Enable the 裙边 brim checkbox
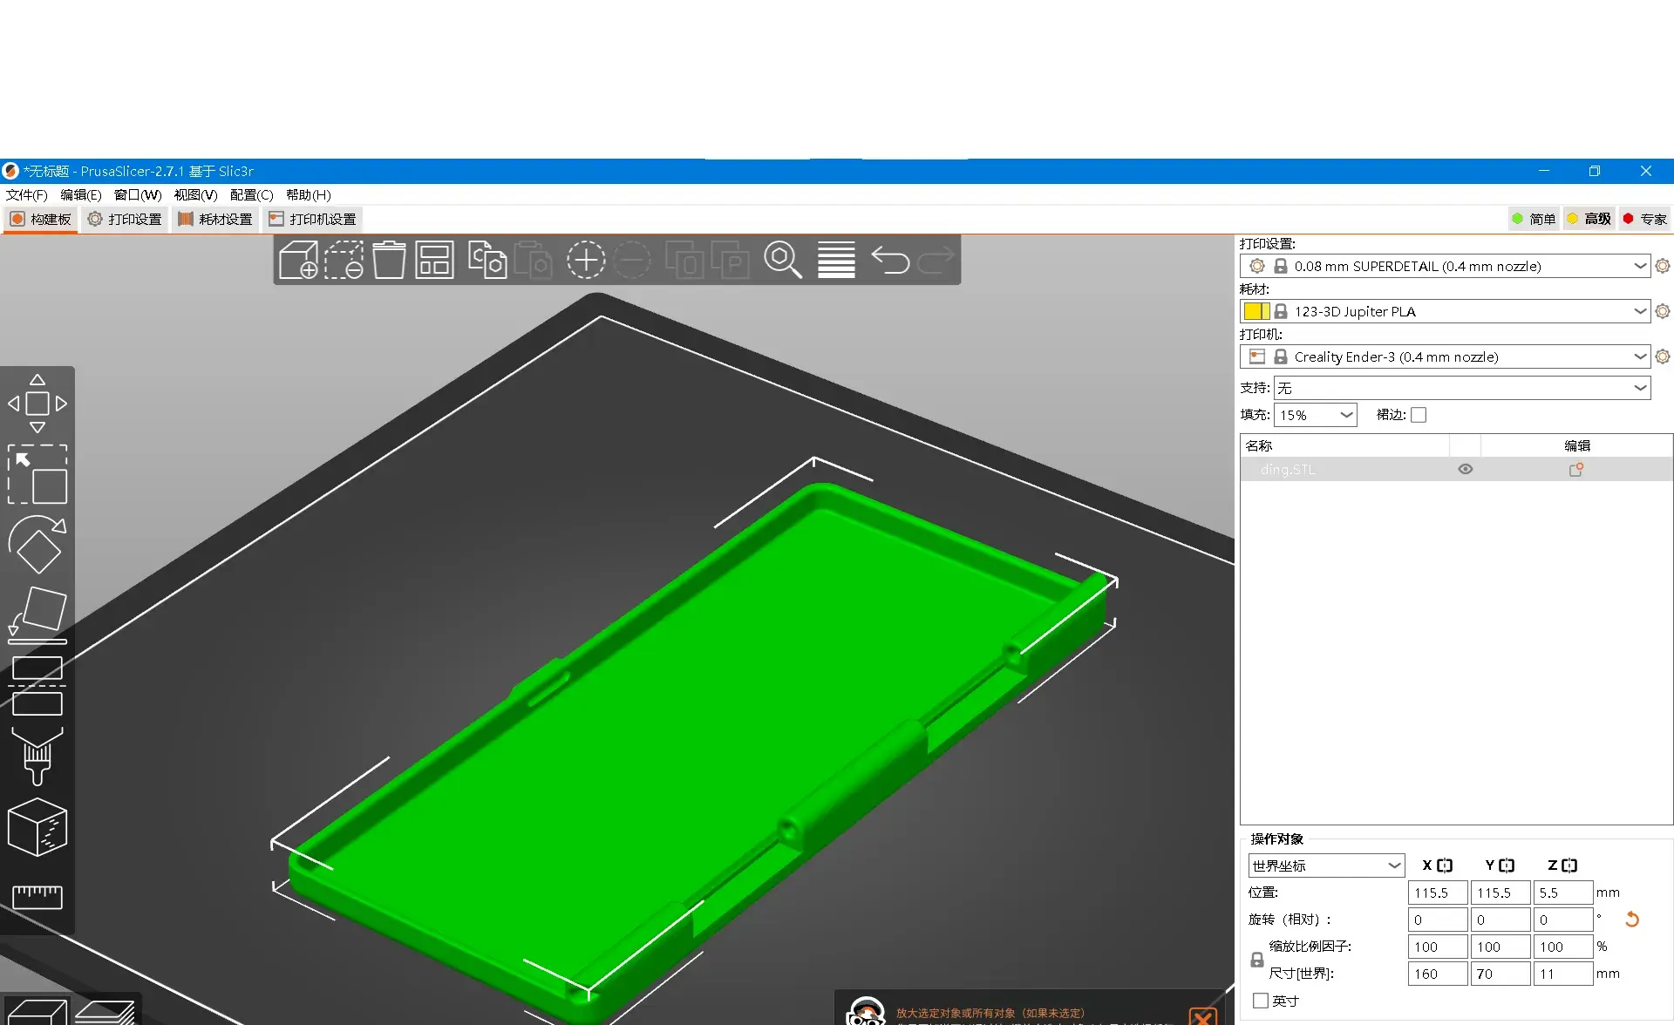The height and width of the screenshot is (1025, 1674). [x=1419, y=415]
